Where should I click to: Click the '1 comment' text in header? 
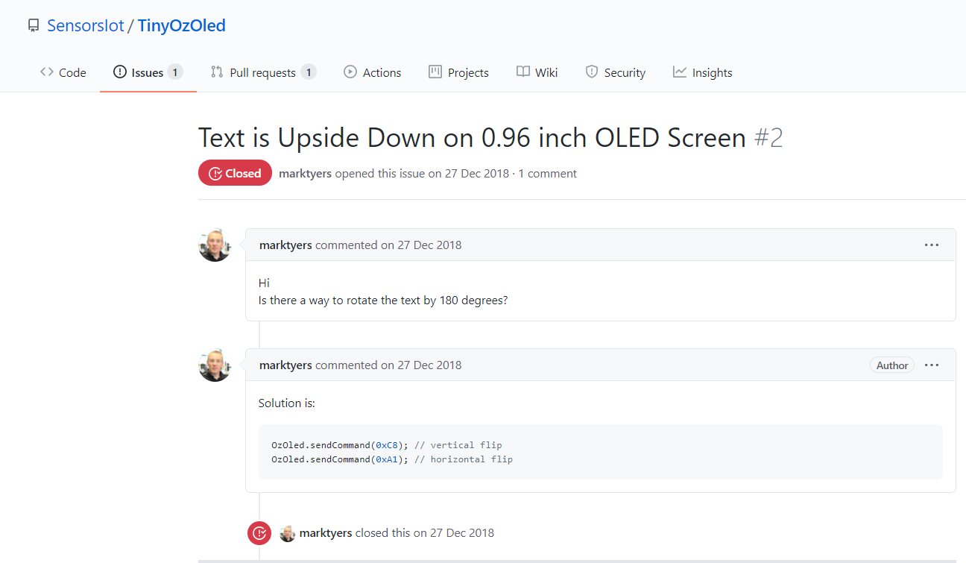548,174
